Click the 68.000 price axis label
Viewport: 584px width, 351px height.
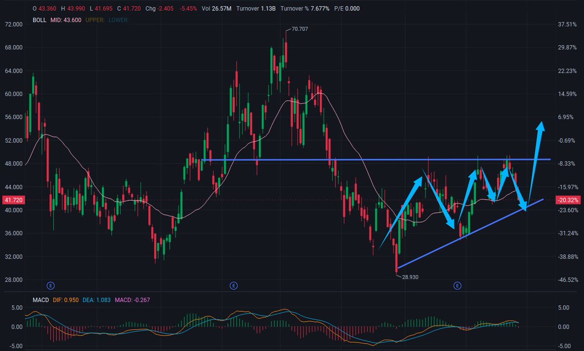[14, 48]
